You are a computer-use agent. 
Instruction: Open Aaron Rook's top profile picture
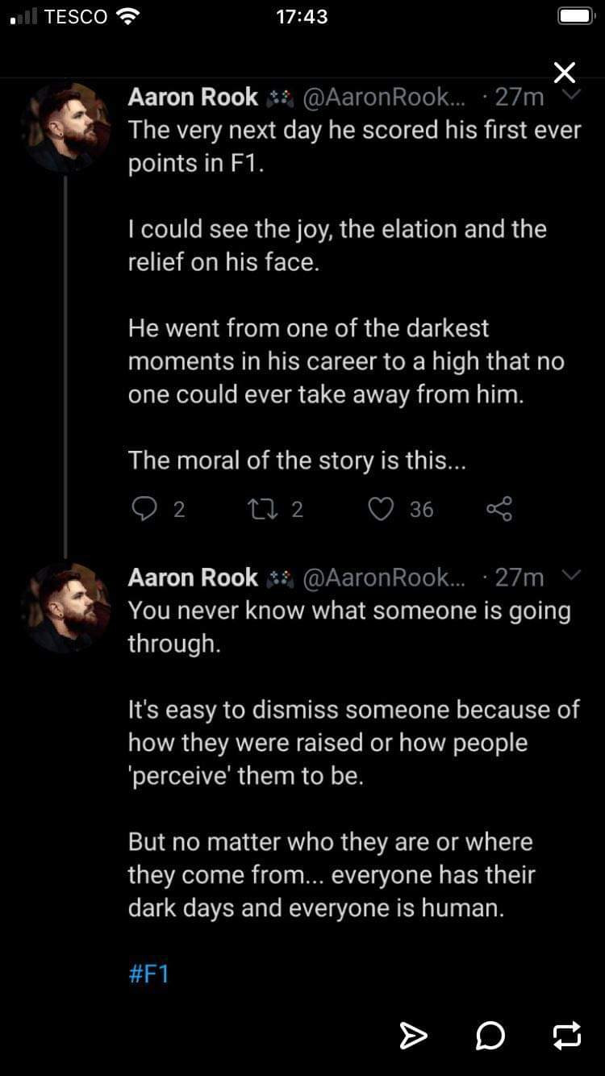(66, 127)
